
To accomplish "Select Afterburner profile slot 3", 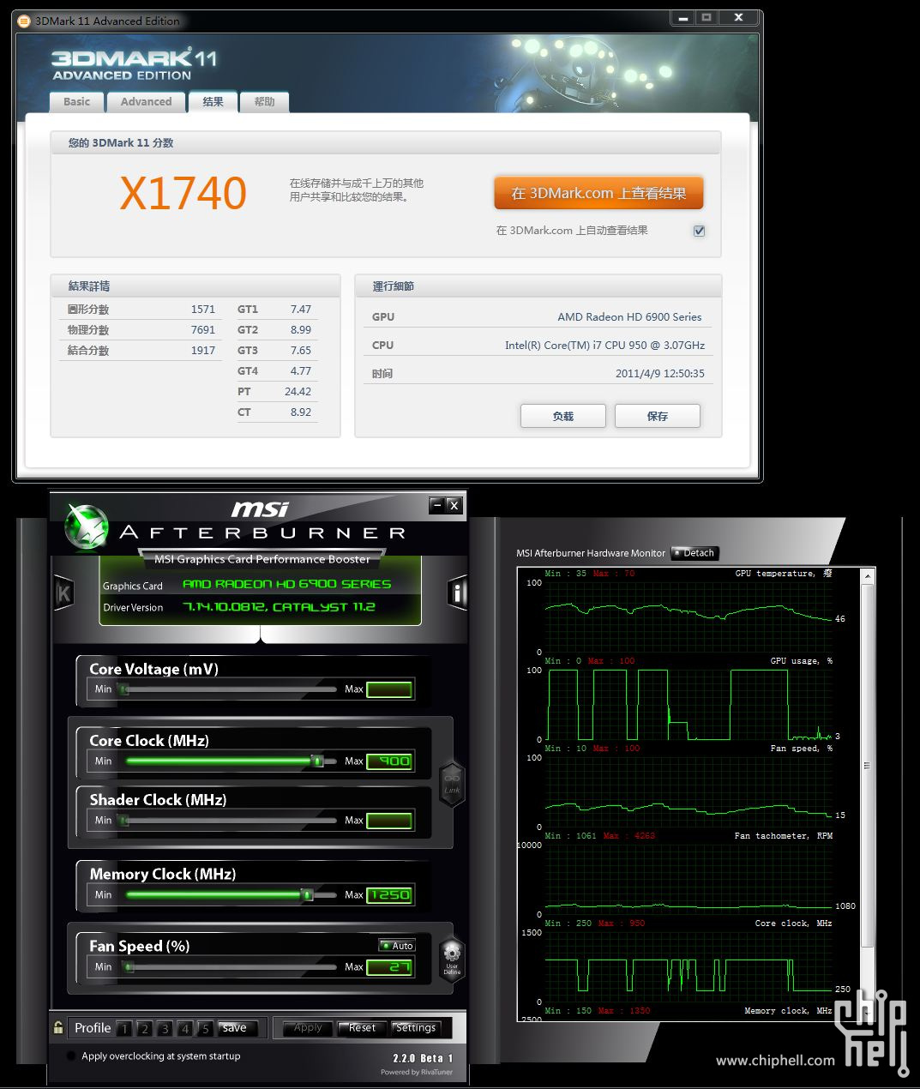I will 165,1028.
